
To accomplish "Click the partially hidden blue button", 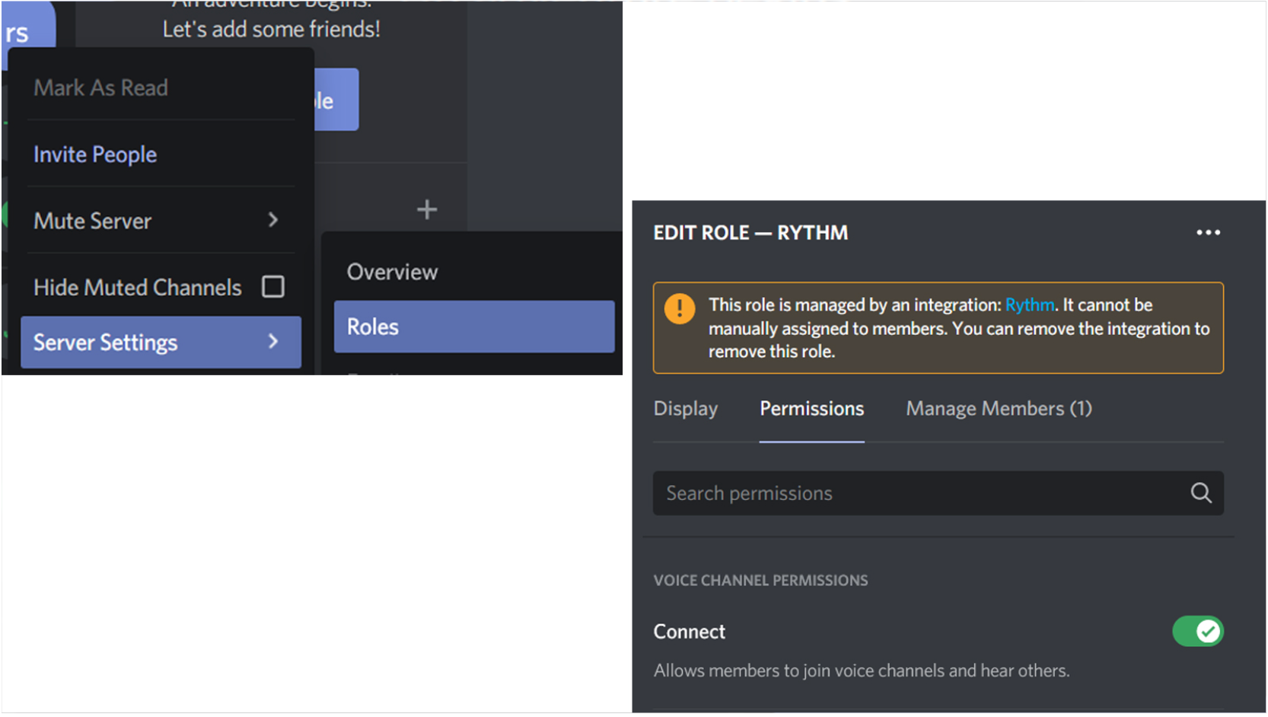I will pyautogui.click(x=336, y=100).
